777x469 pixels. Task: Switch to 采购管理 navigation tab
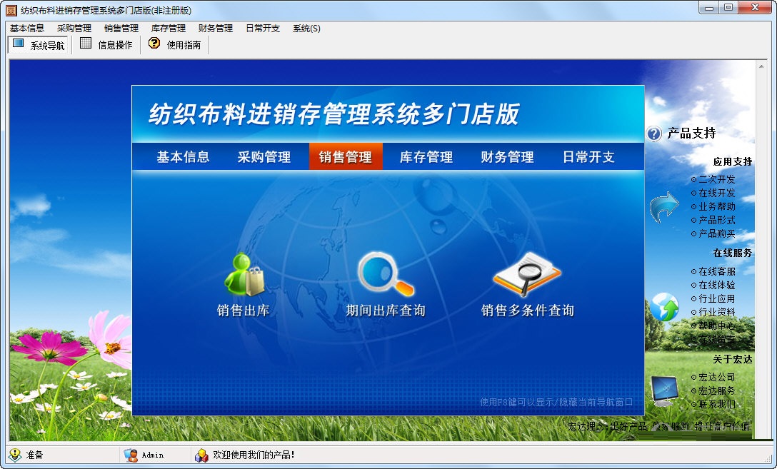[264, 157]
